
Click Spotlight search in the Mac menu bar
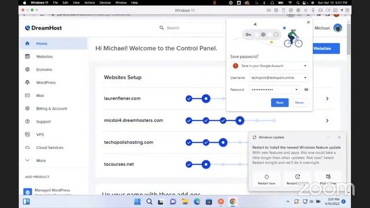[298, 2]
